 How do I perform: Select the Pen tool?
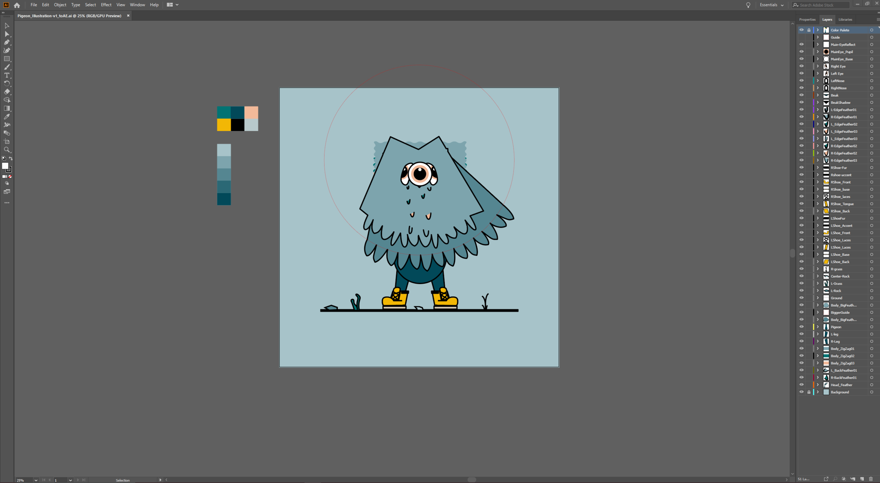click(7, 42)
